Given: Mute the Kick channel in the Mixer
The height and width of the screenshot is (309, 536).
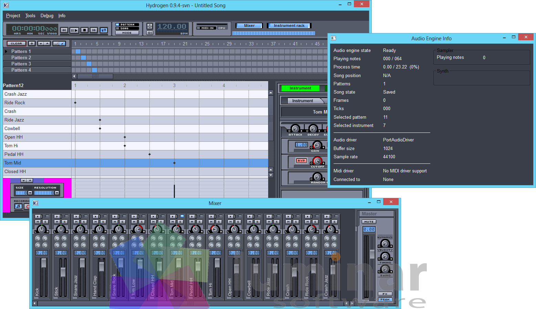Looking at the screenshot, I should (38, 222).
